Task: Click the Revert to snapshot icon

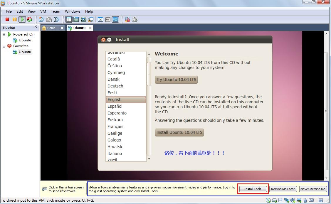Action: tap(49, 19)
